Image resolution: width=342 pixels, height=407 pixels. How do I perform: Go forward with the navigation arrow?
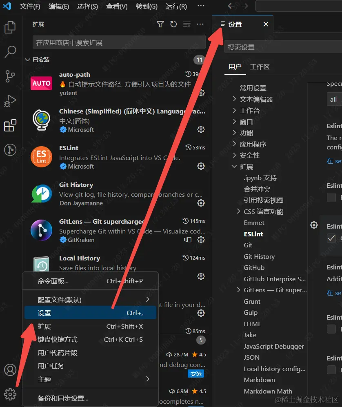pyautogui.click(x=245, y=6)
